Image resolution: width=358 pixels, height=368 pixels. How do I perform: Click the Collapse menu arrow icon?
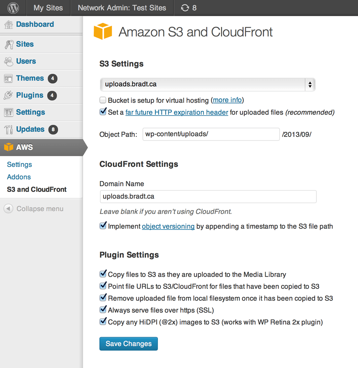point(8,209)
